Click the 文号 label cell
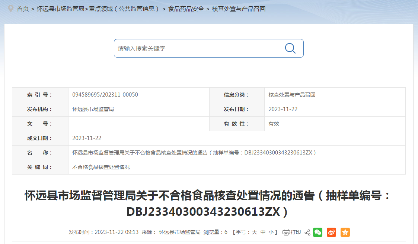 click(40, 124)
